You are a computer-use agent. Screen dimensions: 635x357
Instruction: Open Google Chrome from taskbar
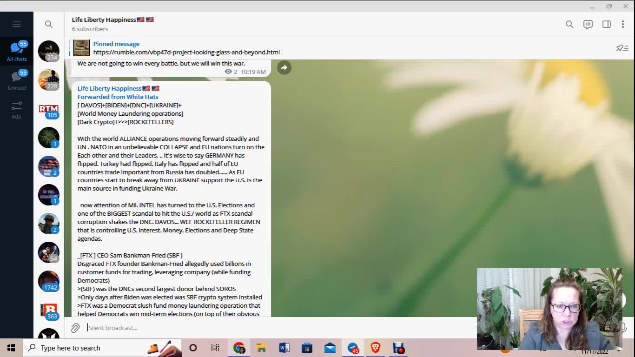point(239,348)
